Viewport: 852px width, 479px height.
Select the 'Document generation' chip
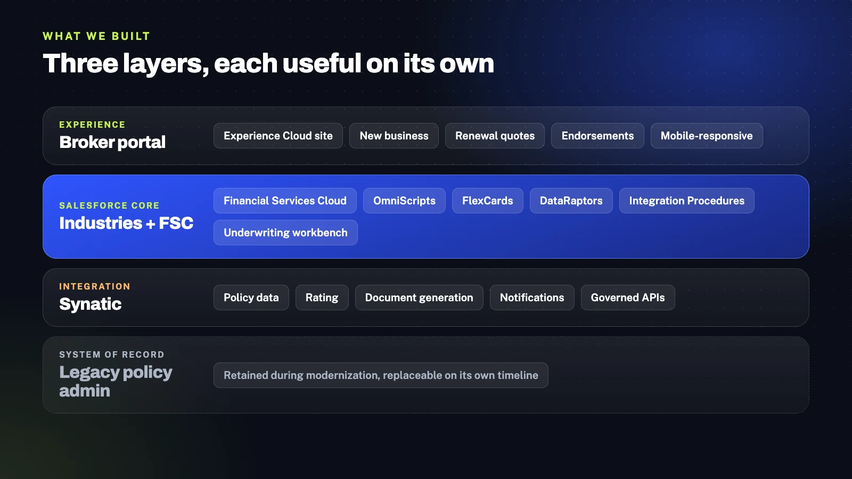[x=419, y=298]
